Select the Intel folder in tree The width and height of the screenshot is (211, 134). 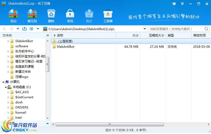[18, 118]
